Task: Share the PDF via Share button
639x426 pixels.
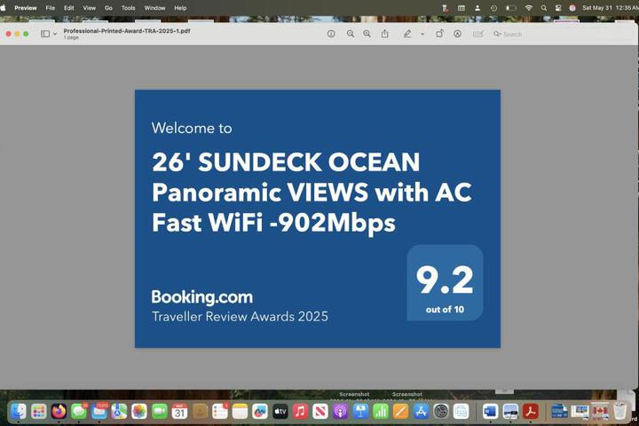Action: 384,34
